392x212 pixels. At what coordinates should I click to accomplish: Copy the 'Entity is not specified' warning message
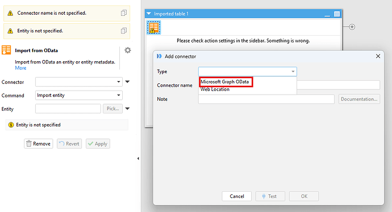coord(124,31)
